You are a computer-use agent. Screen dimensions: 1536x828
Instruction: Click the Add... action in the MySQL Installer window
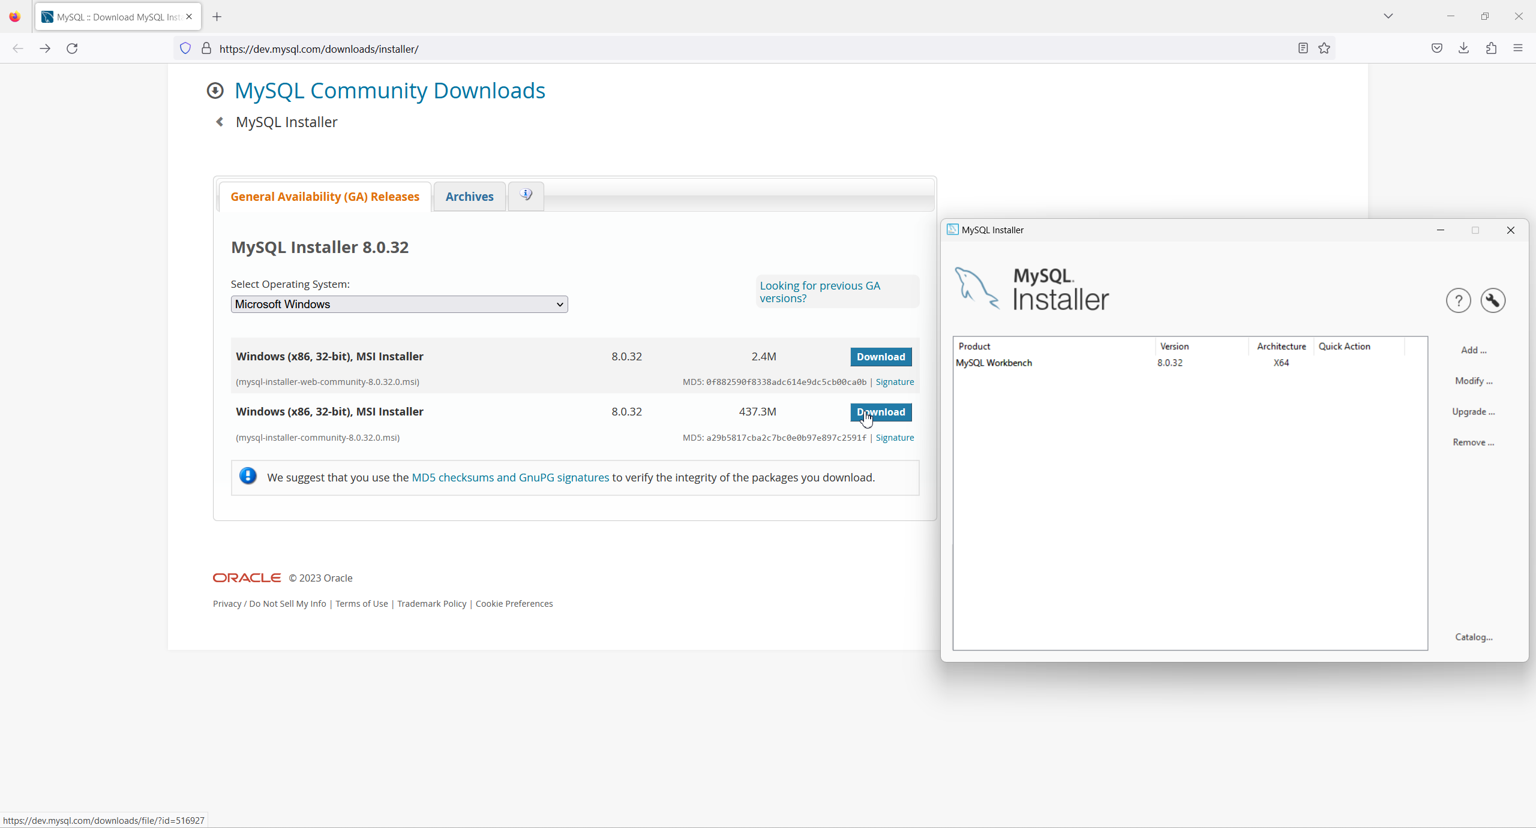coord(1473,350)
